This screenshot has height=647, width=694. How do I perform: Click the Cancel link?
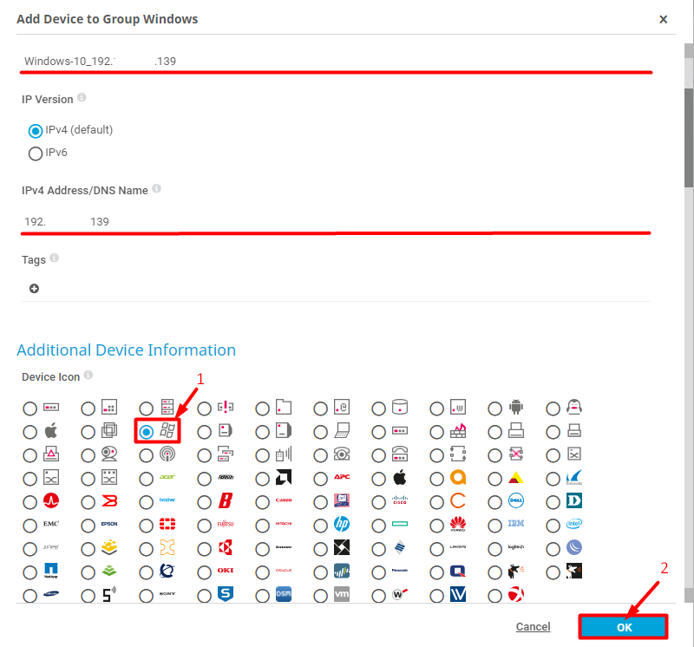click(533, 627)
